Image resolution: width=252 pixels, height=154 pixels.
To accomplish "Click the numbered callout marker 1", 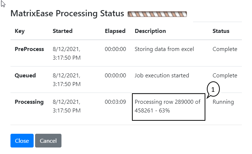I will (x=213, y=89).
